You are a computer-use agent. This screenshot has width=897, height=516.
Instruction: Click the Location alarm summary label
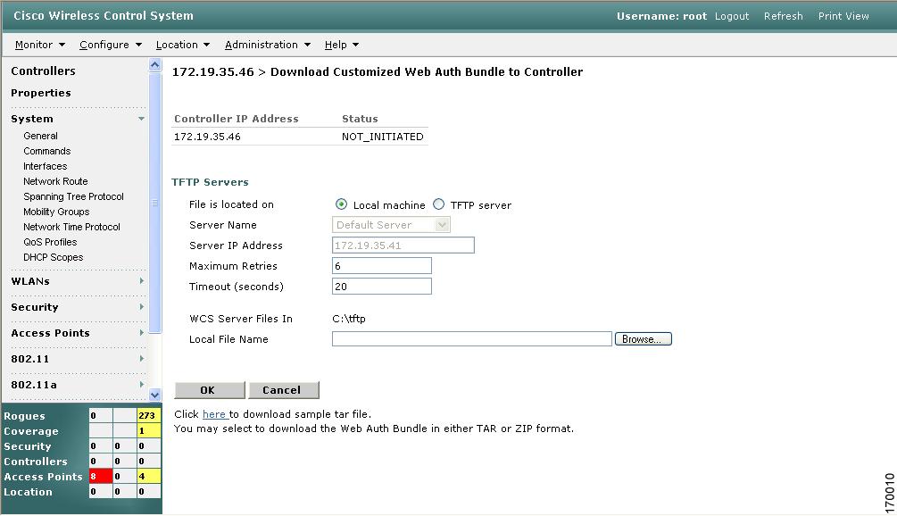tap(28, 492)
